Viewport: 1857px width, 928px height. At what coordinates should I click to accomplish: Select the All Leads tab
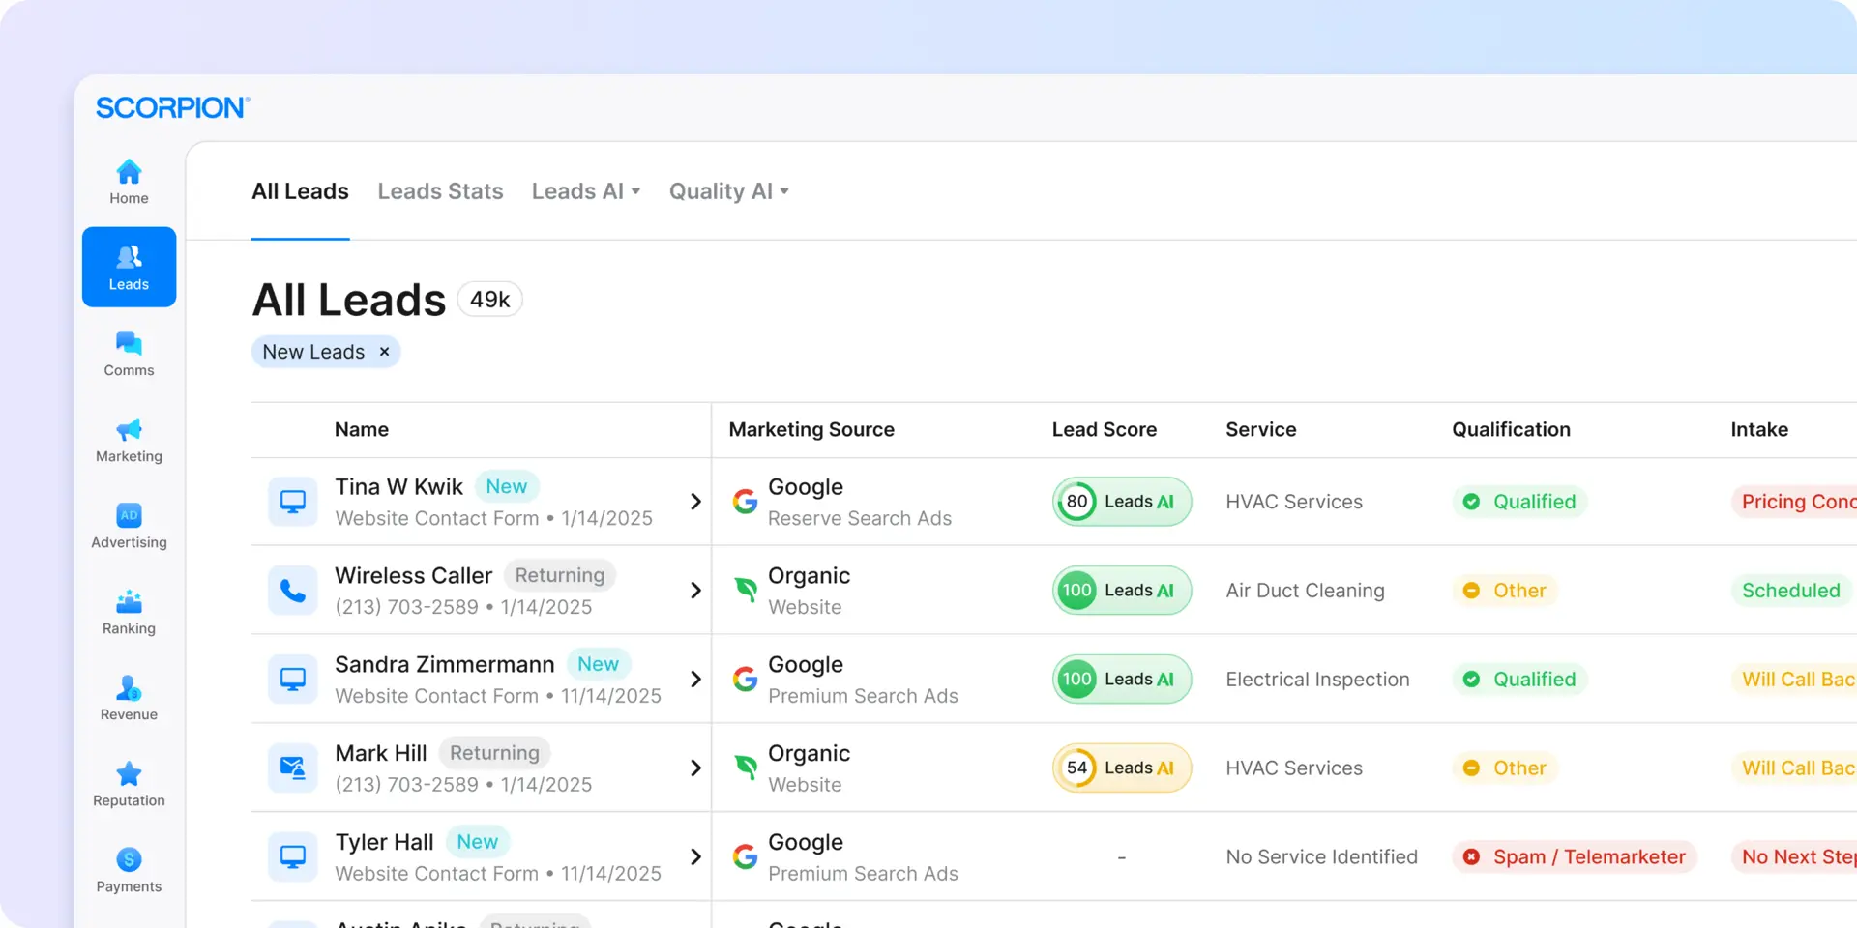(x=300, y=191)
